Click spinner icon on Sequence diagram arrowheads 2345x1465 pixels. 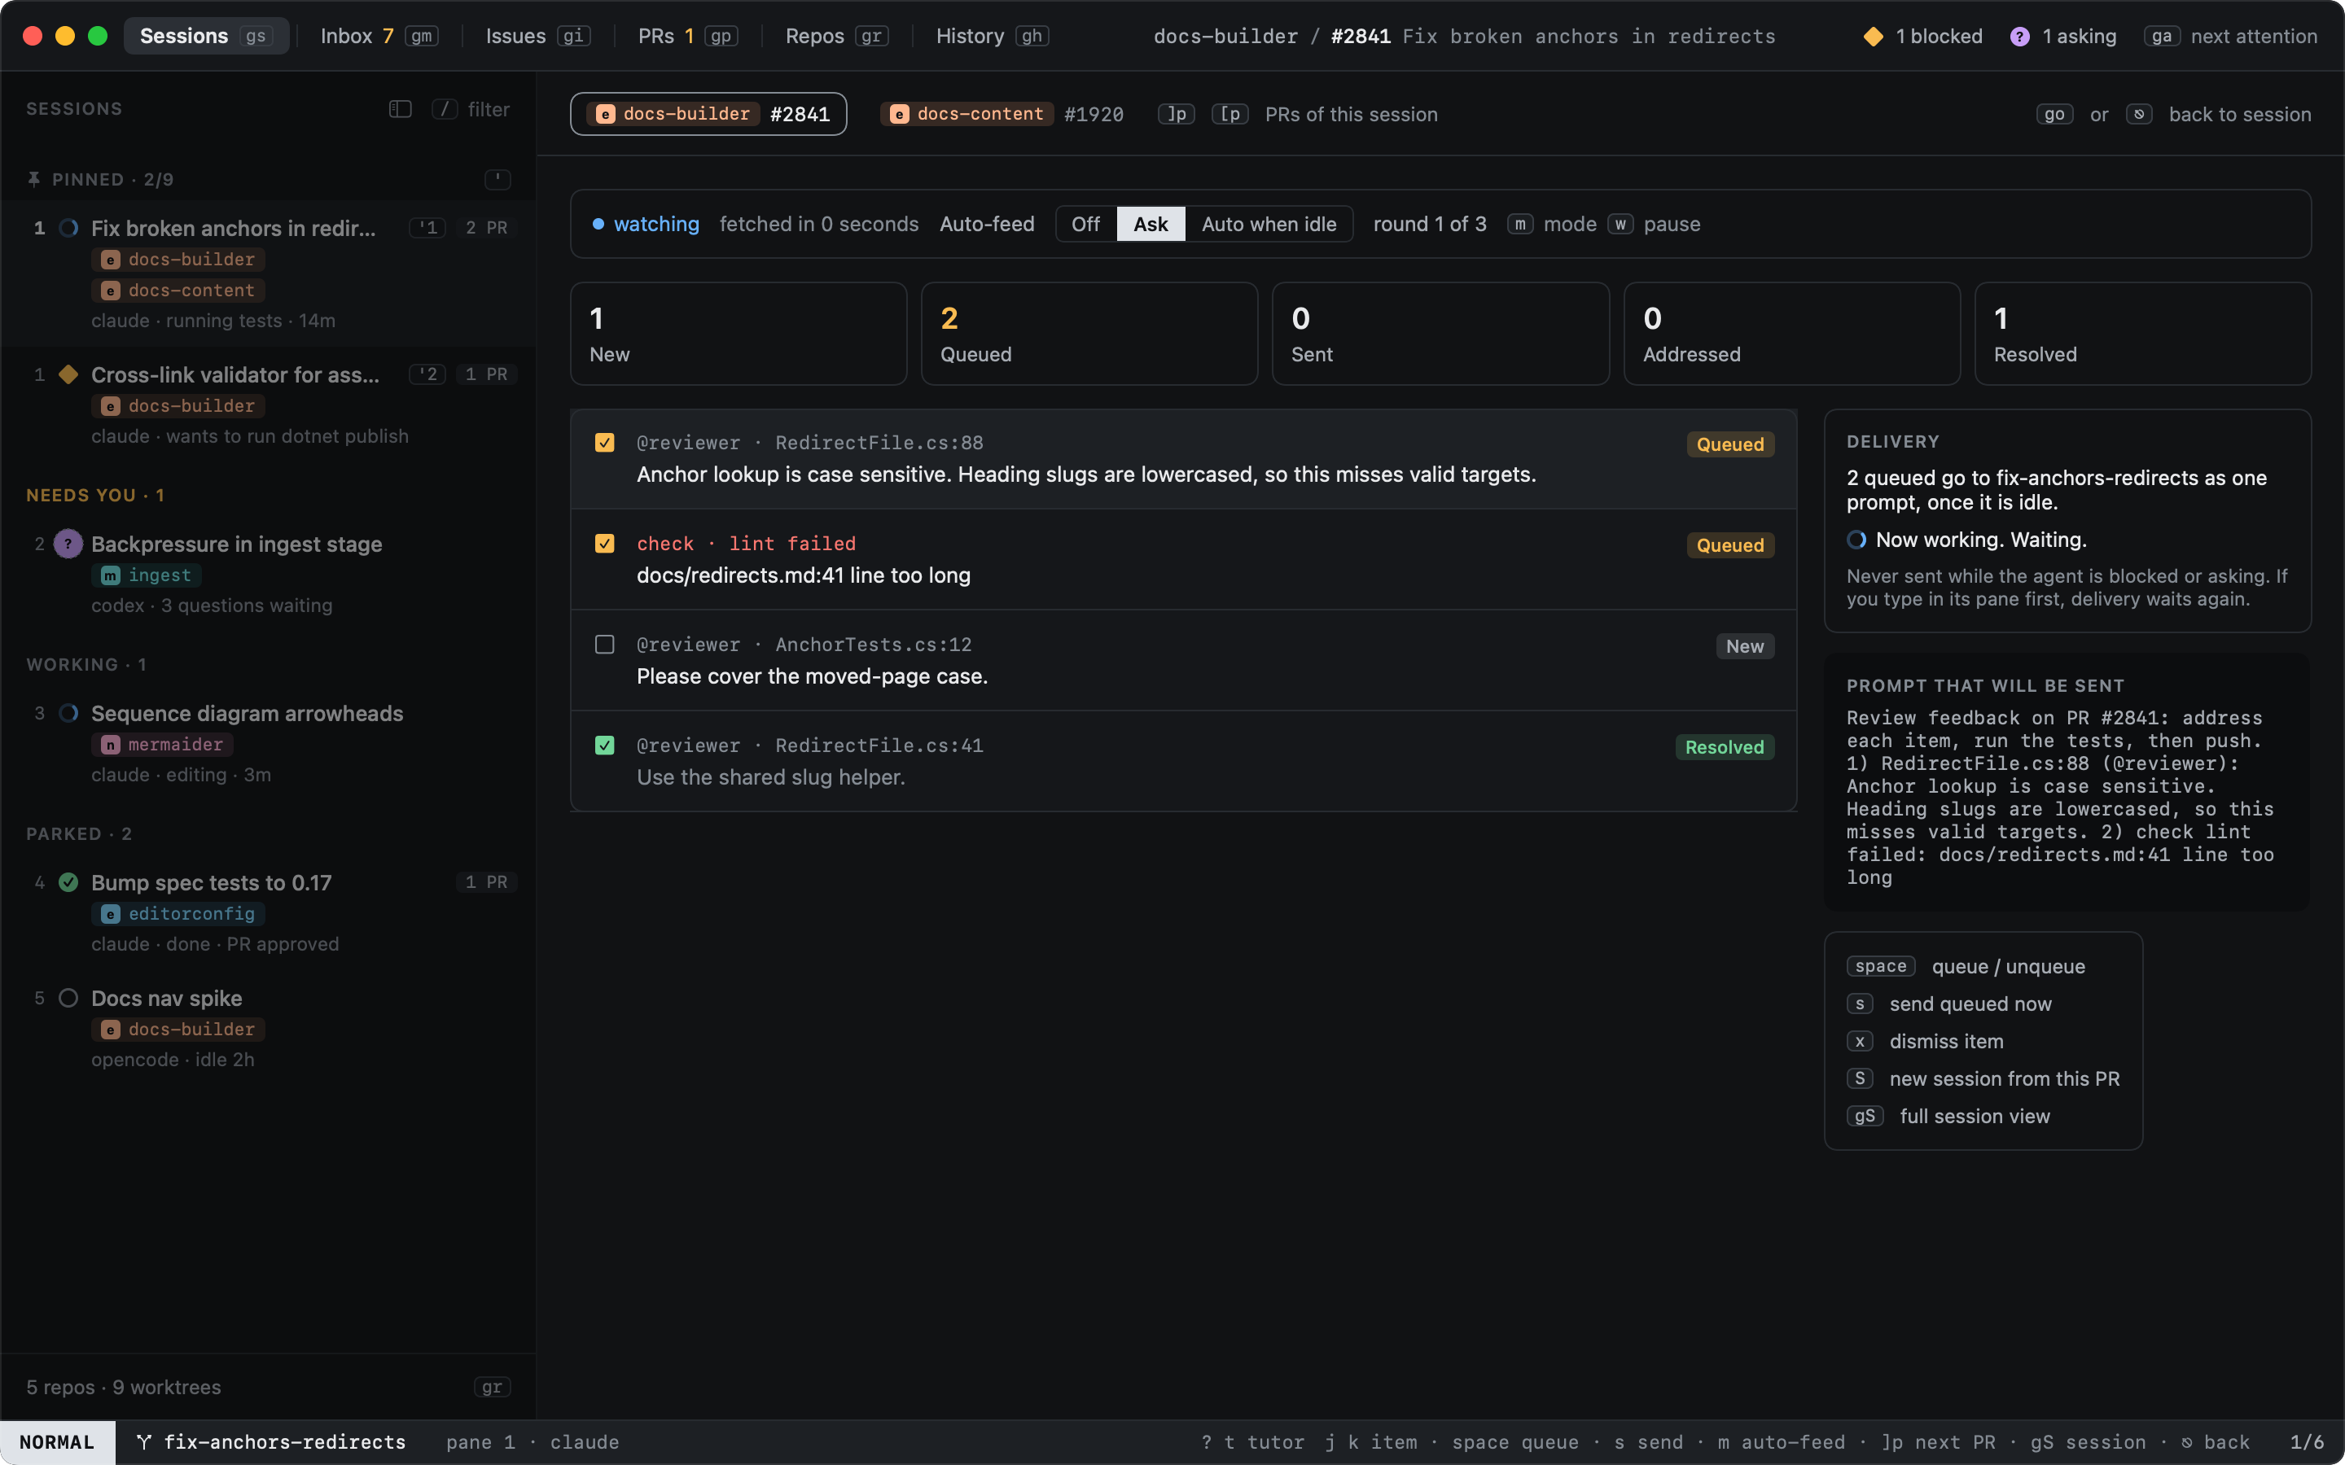(68, 713)
